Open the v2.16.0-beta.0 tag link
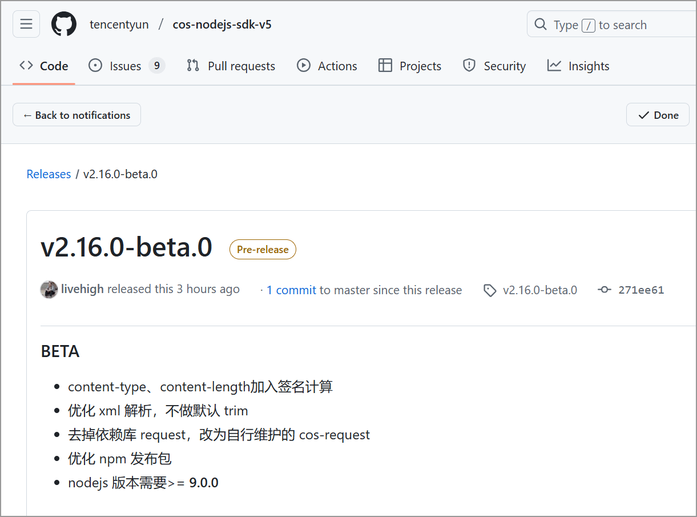697x517 pixels. pos(540,290)
